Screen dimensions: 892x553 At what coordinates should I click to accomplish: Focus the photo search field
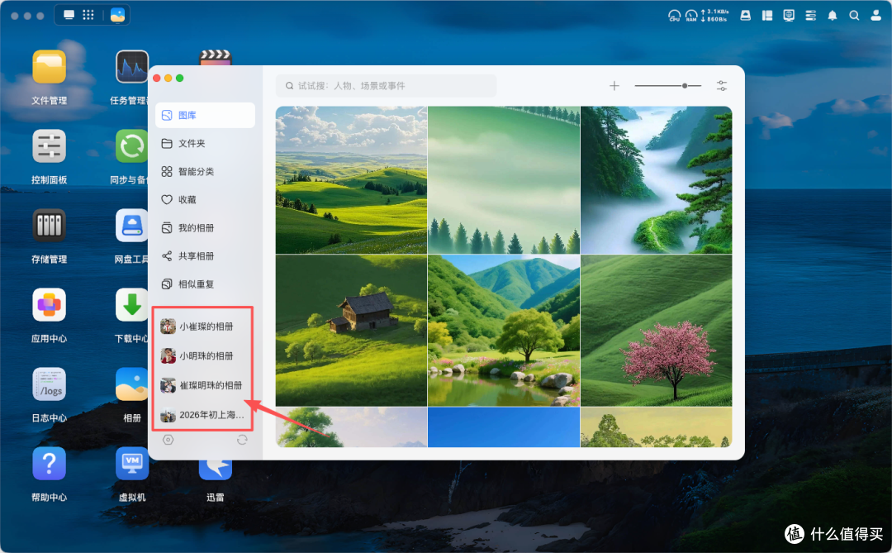tap(387, 86)
